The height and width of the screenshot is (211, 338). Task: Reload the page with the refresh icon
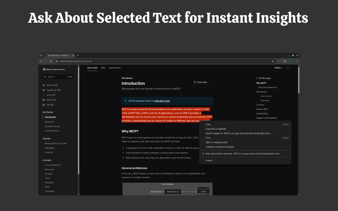point(51,61)
